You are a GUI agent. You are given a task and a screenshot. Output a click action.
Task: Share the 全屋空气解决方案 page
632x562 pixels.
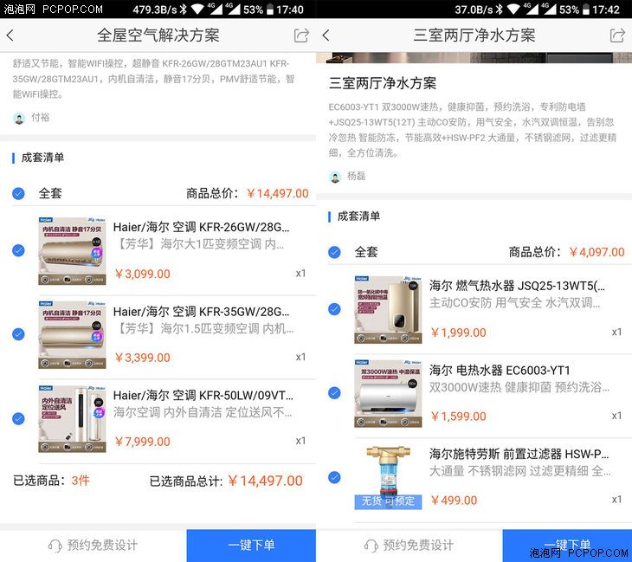pyautogui.click(x=301, y=36)
